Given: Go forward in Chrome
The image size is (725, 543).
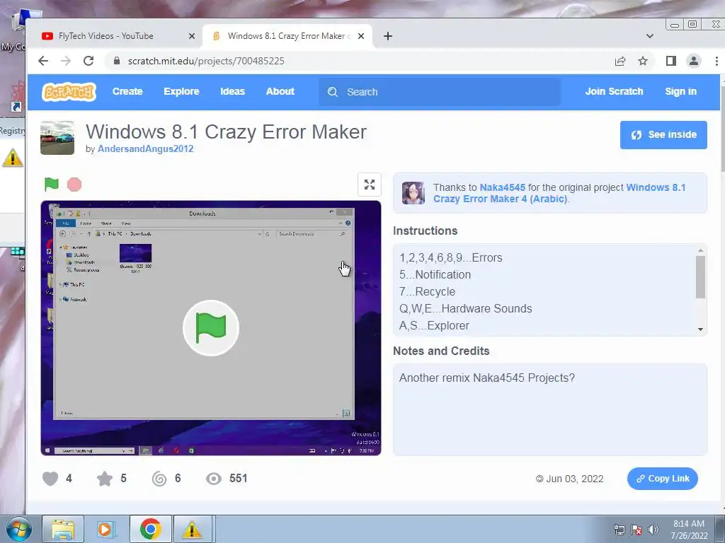Looking at the screenshot, I should (66, 61).
